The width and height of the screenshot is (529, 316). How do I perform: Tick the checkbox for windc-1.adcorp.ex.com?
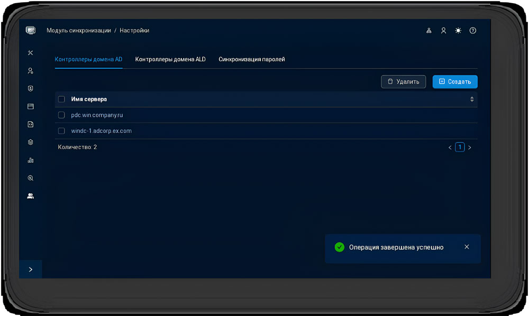point(61,131)
